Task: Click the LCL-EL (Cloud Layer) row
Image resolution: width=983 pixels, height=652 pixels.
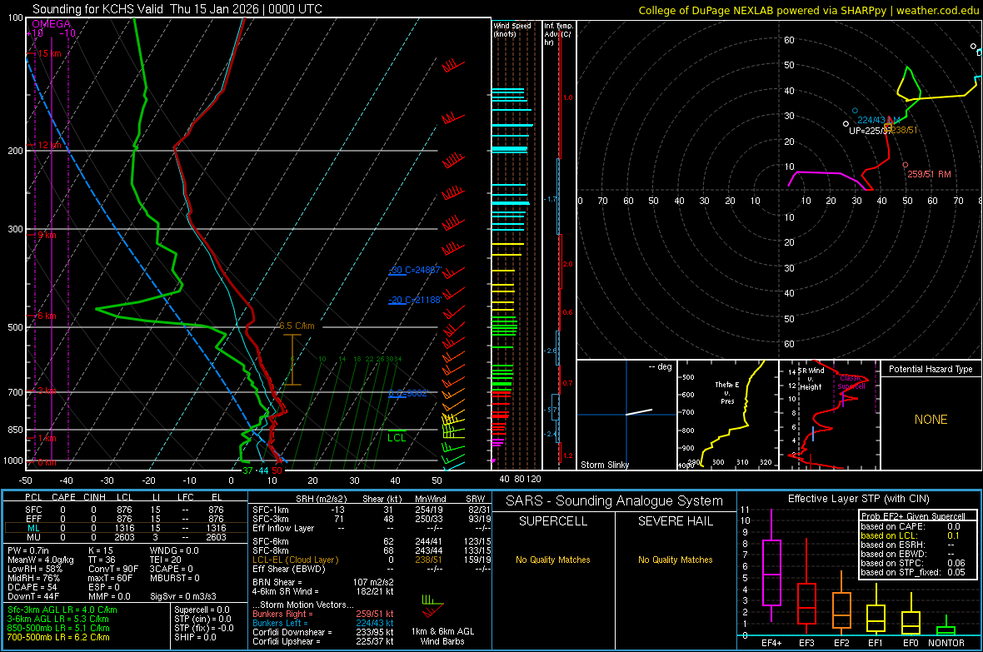Action: [372, 560]
